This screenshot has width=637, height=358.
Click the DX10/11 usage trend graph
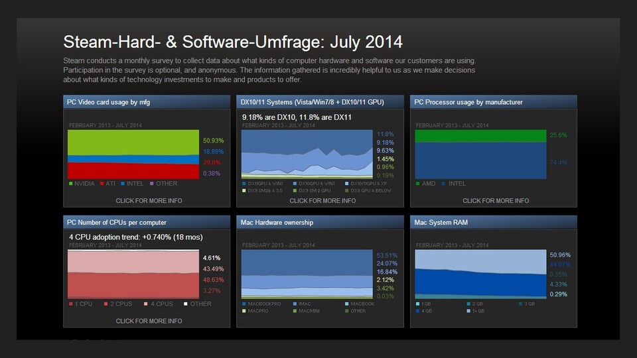click(x=306, y=154)
